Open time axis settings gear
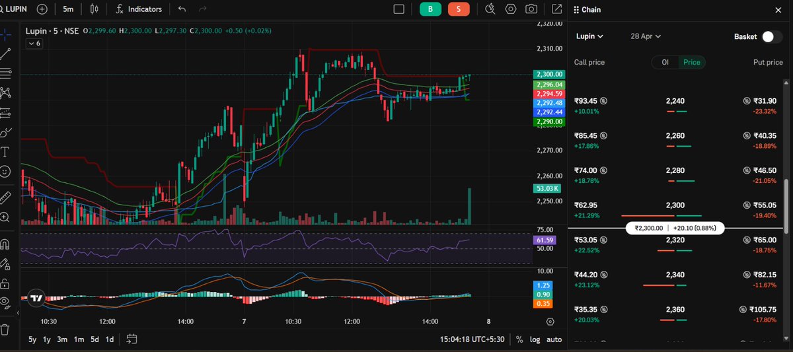 (x=550, y=322)
